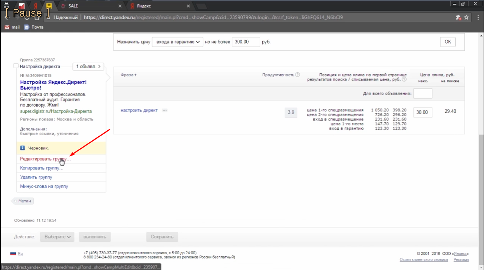The height and width of the screenshot is (270, 484).
Task: Switch to the pinned red Yandex tab
Action: click(x=35, y=6)
